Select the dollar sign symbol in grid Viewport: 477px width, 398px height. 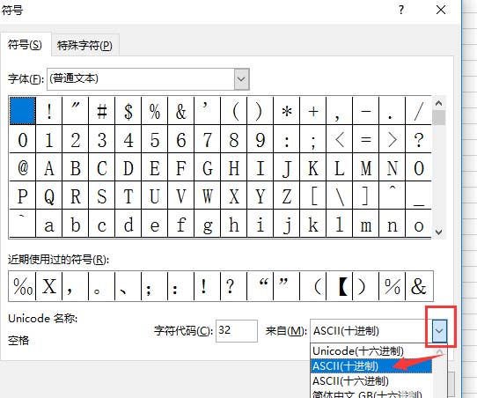pos(128,111)
